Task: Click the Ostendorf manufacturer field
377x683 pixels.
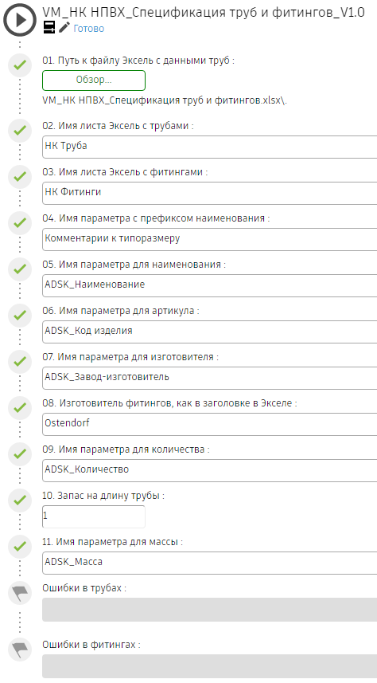Action: [x=210, y=424]
